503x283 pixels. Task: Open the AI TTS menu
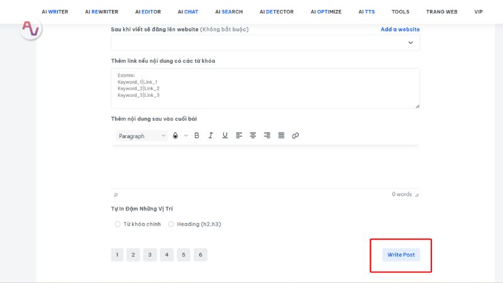pyautogui.click(x=367, y=12)
